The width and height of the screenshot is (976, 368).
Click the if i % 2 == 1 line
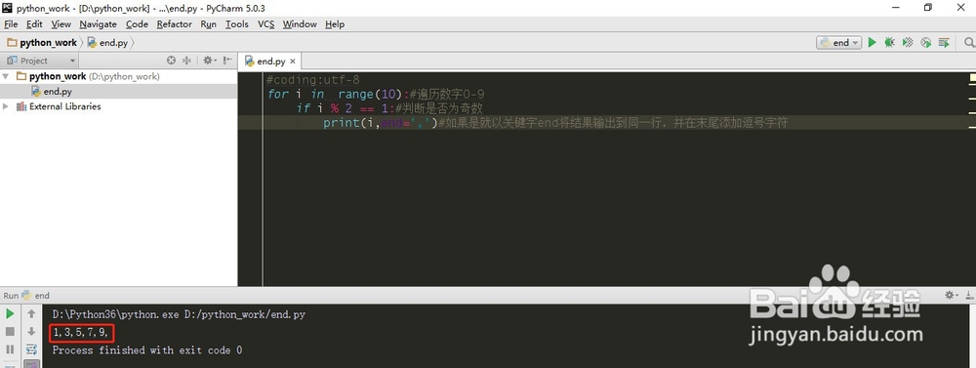click(389, 108)
